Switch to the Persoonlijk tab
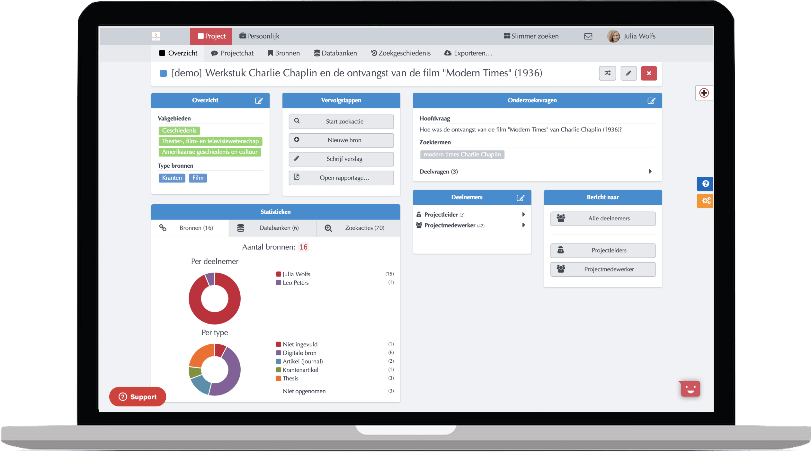The width and height of the screenshot is (811, 452). click(259, 36)
